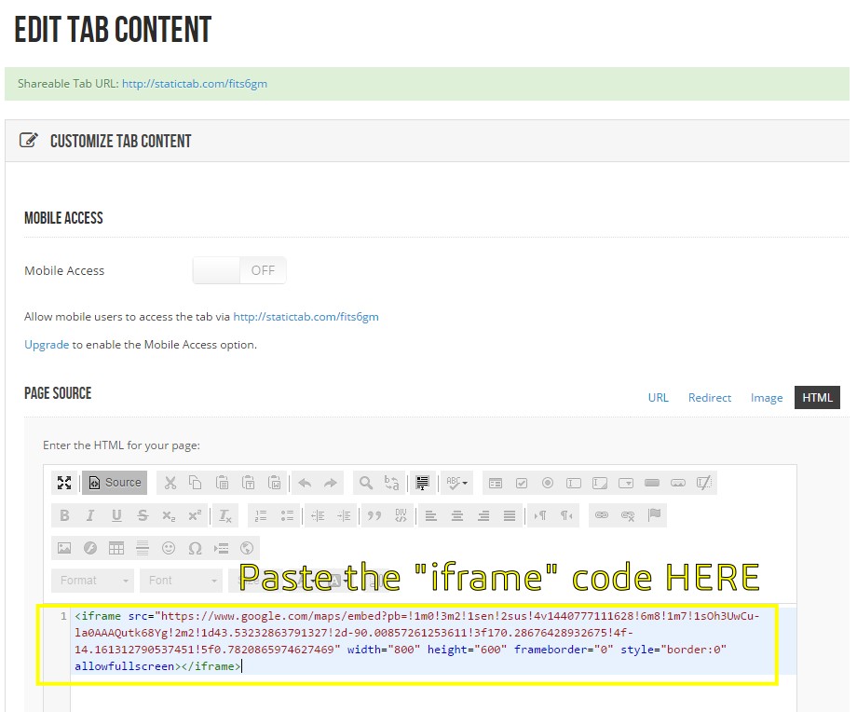Toggle strikethrough formatting
The width and height of the screenshot is (857, 712).
143,515
